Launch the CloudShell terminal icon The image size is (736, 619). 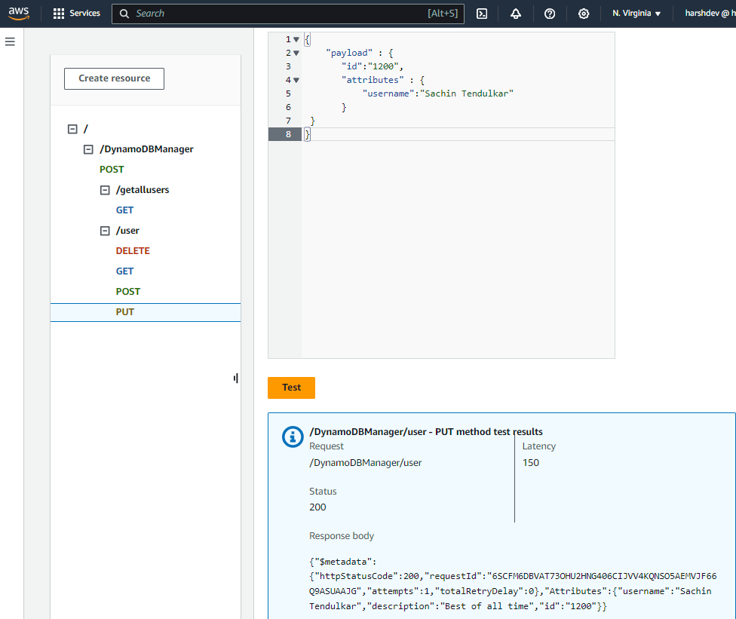point(482,14)
